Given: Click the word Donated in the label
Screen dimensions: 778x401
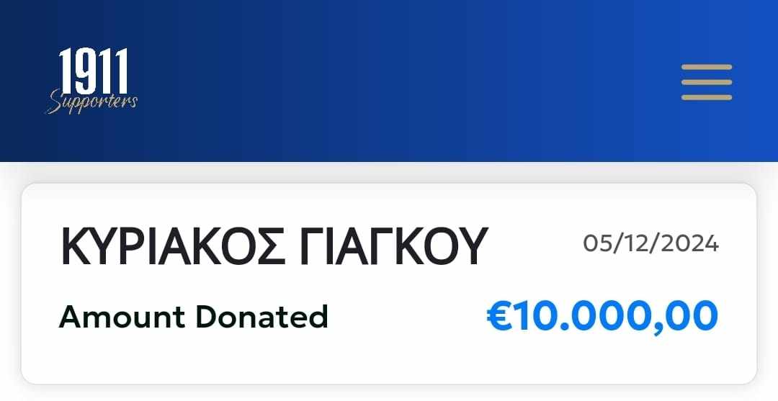Looking at the screenshot, I should (x=261, y=317).
